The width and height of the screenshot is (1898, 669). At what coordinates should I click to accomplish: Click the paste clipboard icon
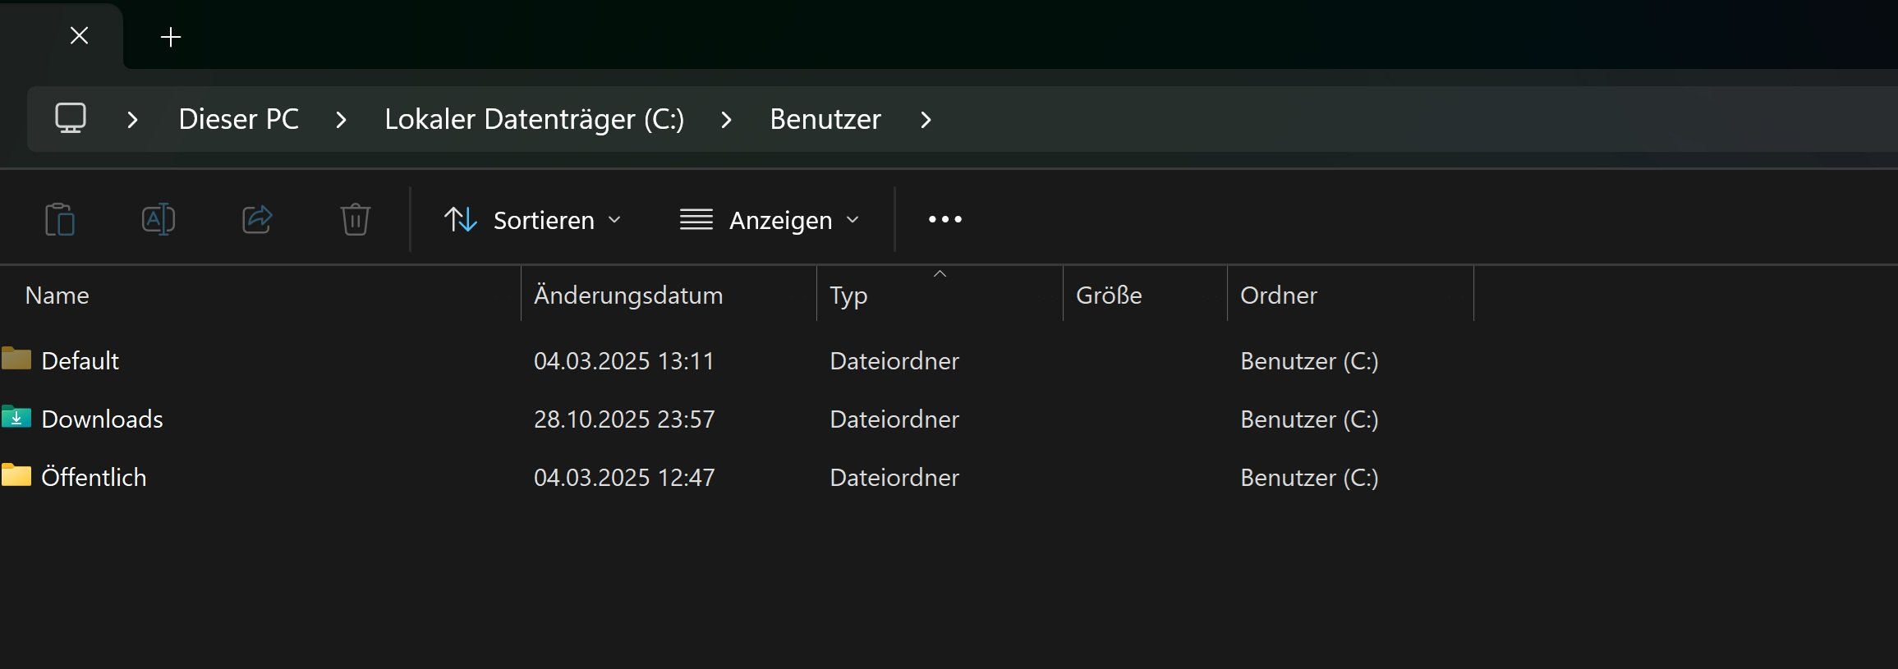(60, 220)
